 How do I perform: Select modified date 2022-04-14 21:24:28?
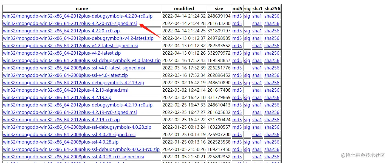[184, 23]
